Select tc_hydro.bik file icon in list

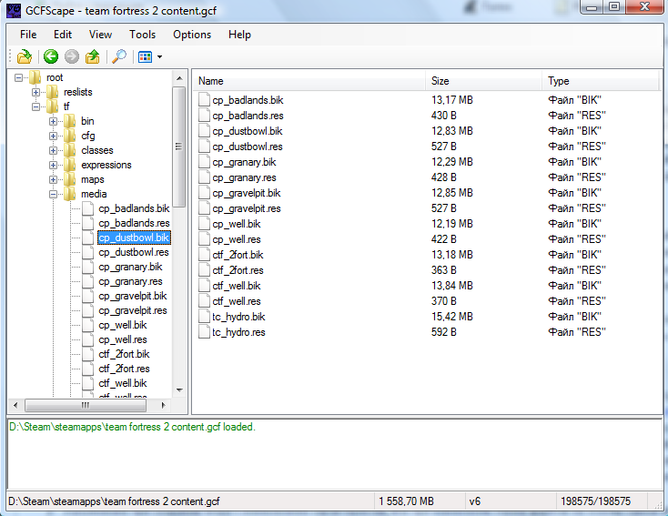point(205,317)
